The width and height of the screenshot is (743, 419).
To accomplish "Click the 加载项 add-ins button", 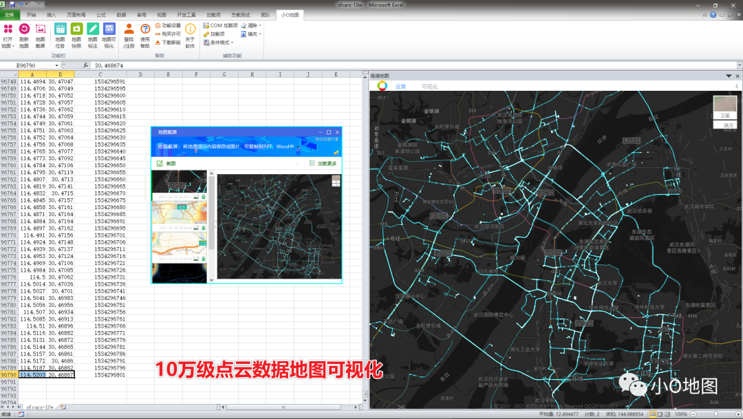I will coord(214,34).
